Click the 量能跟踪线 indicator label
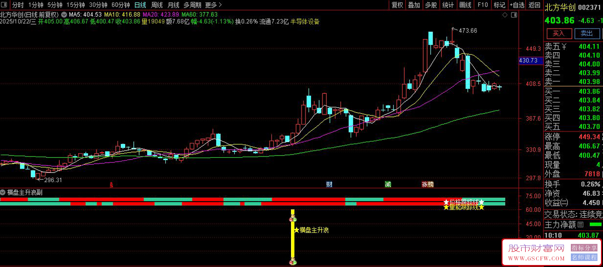The height and width of the screenshot is (267, 603). point(464,207)
